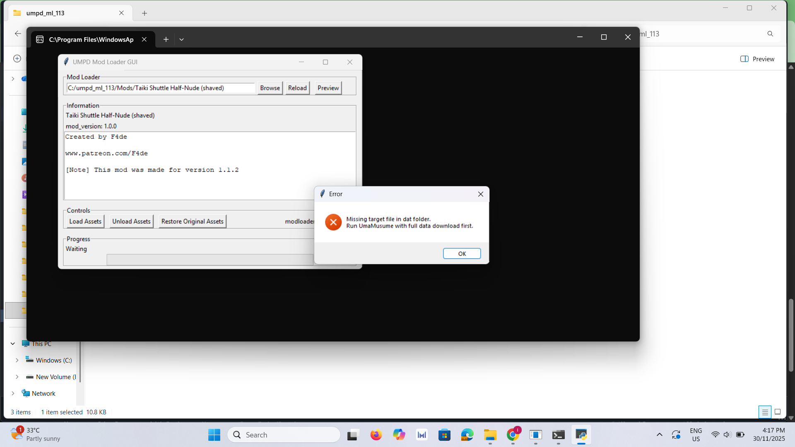Click Restore Original Assets

coord(192,221)
